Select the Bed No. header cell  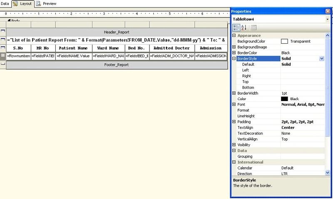pyautogui.click(x=137, y=48)
